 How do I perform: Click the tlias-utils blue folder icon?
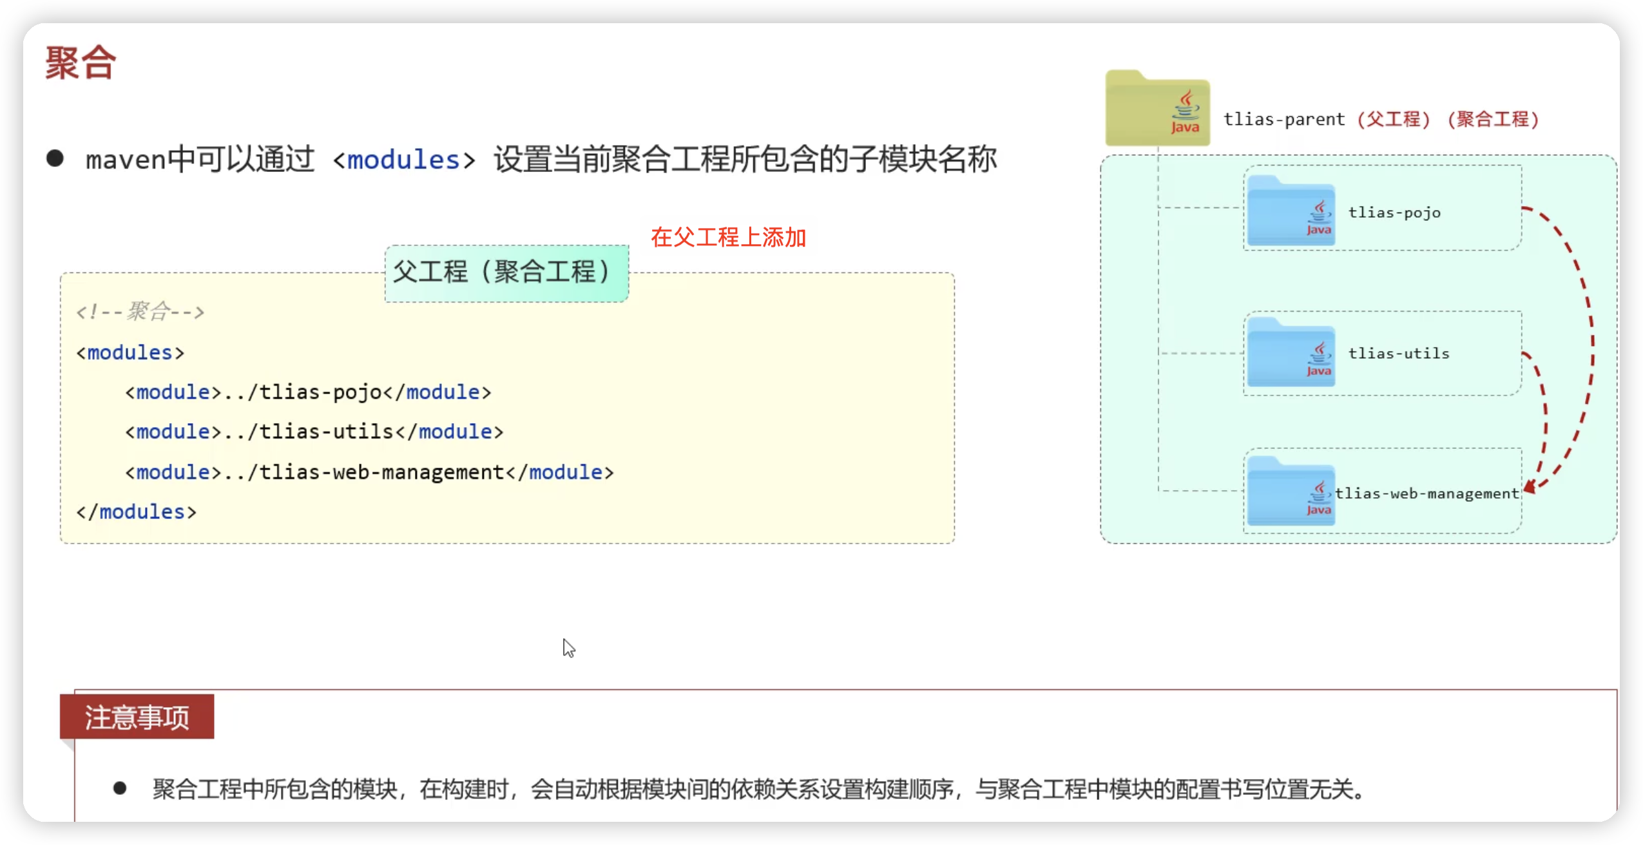click(x=1291, y=352)
